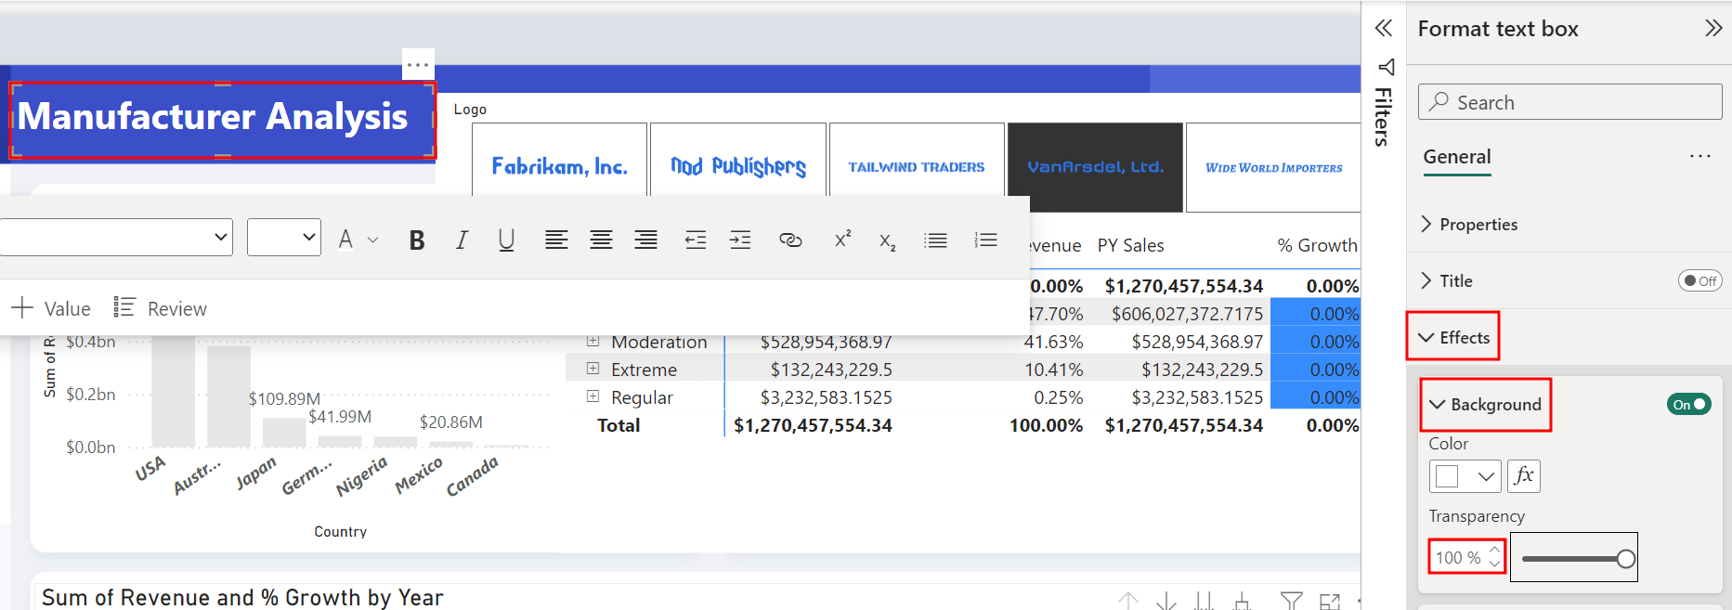Image resolution: width=1732 pixels, height=610 pixels.
Task: Expand all down one hierarchy level
Action: [x=1243, y=601]
